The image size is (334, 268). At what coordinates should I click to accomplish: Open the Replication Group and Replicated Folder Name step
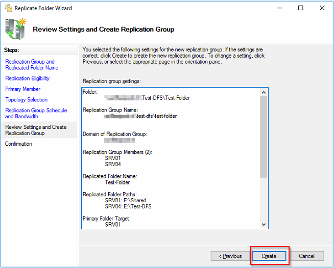point(30,64)
